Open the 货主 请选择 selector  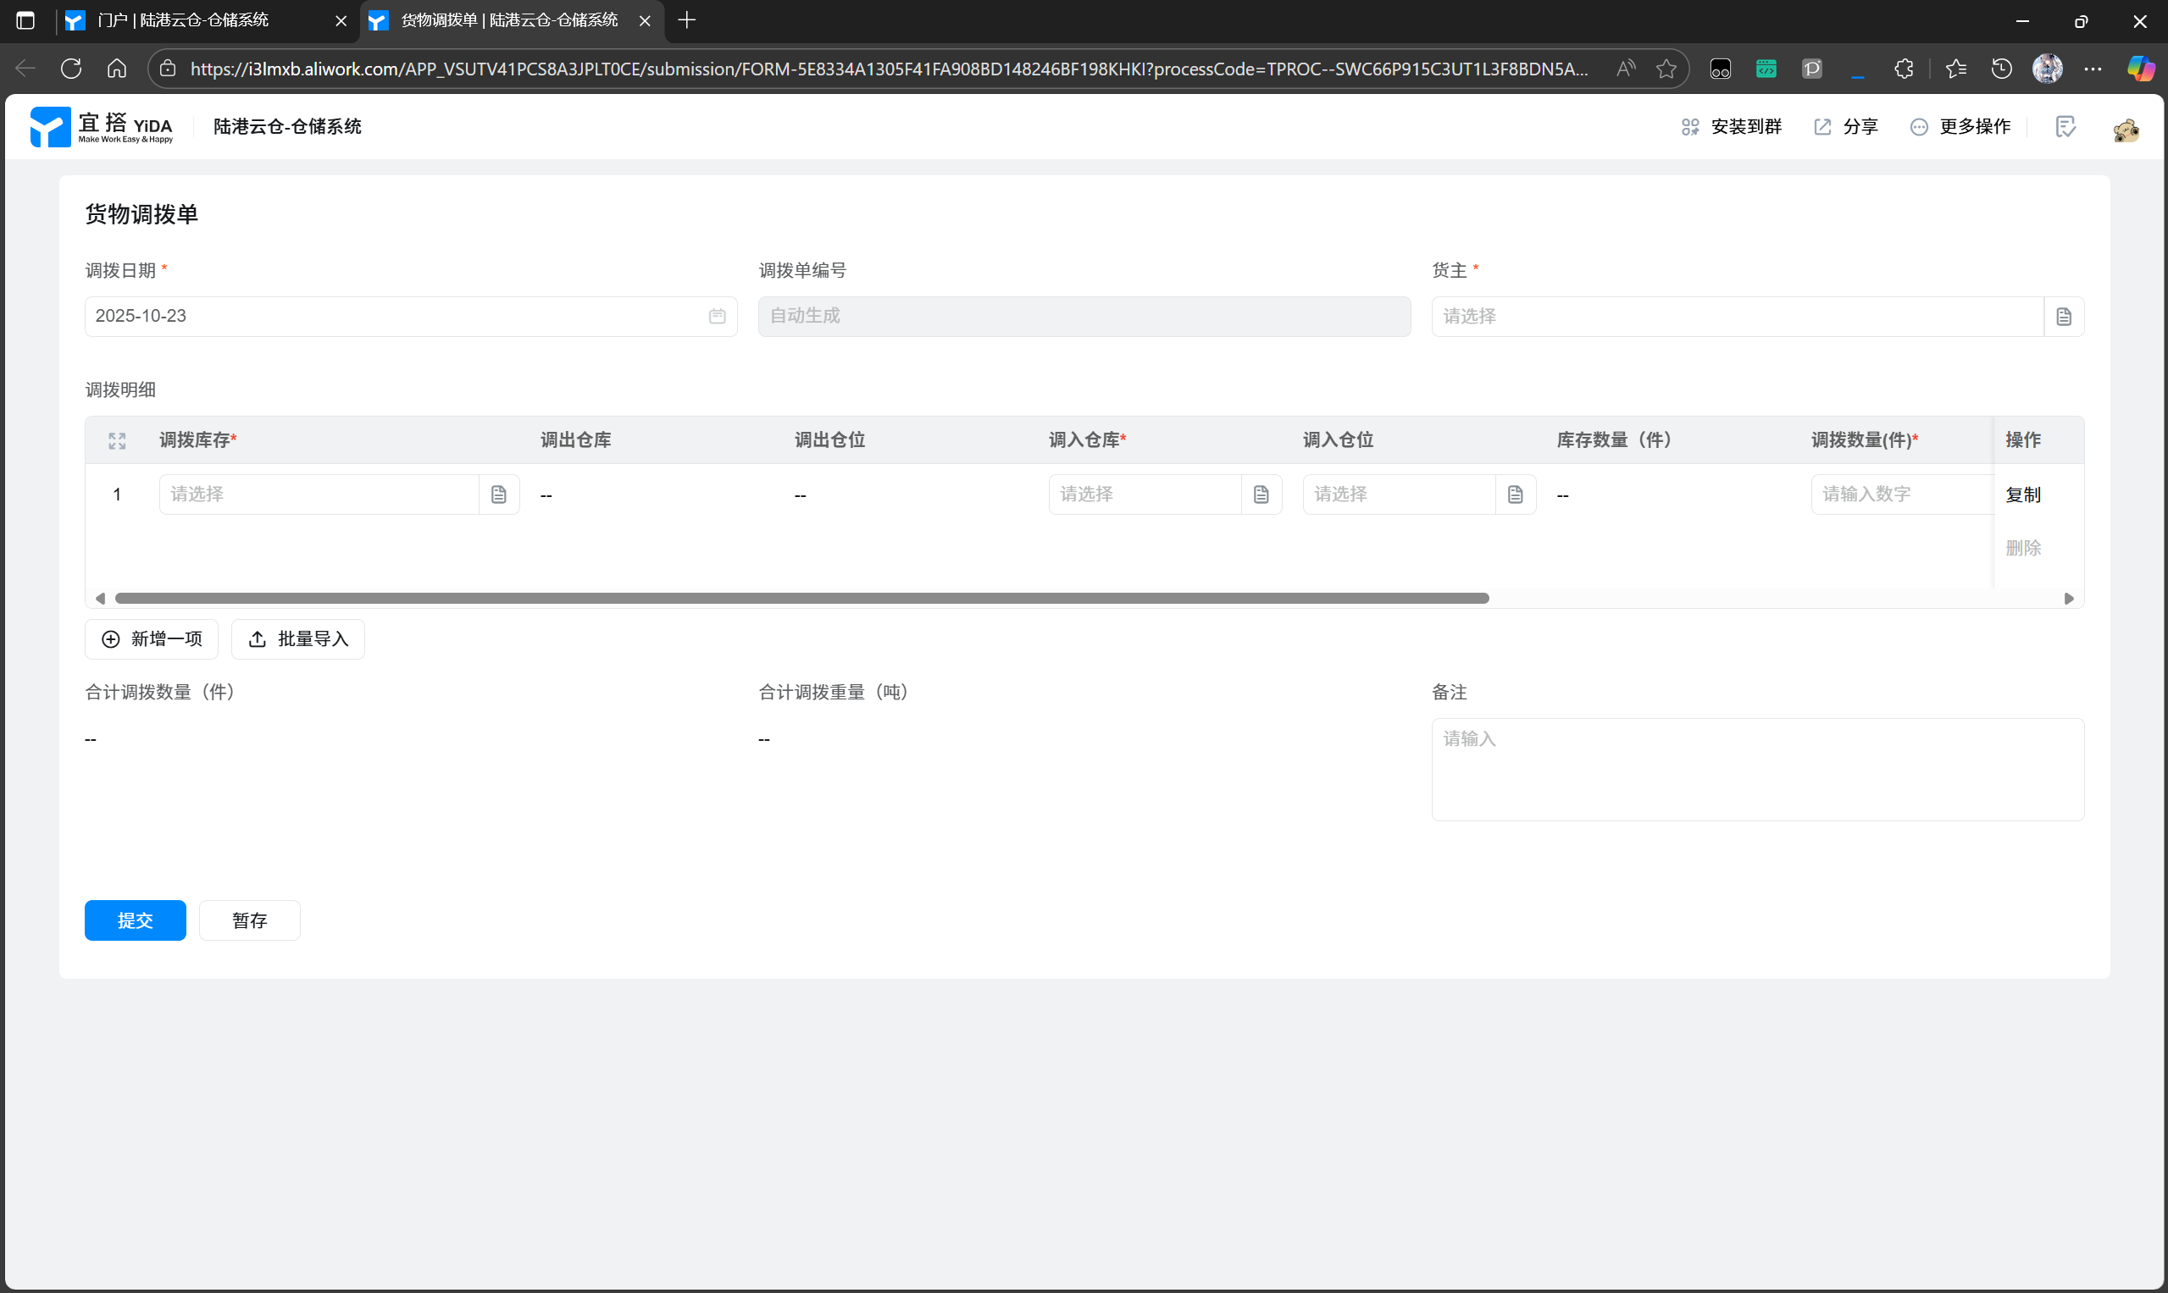(x=1737, y=317)
